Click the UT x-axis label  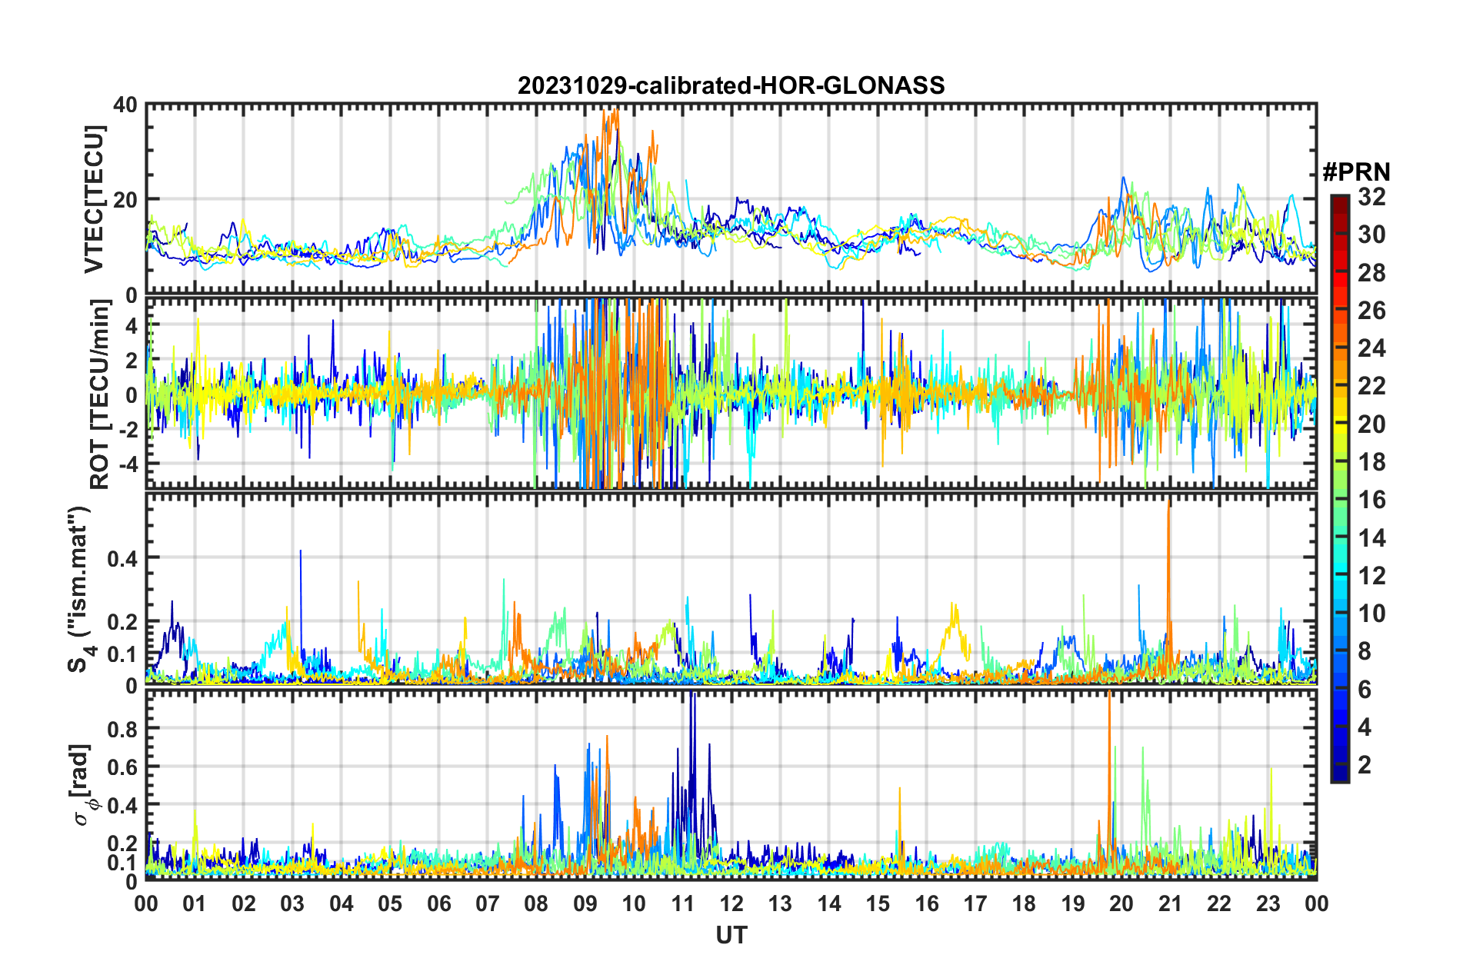click(x=731, y=936)
